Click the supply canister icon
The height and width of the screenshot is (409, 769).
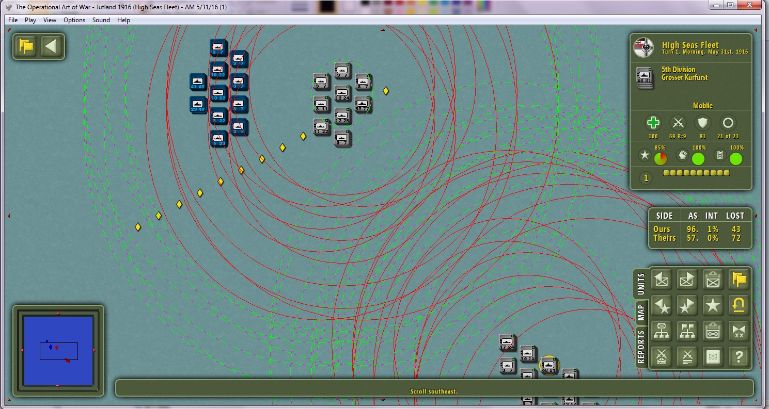click(720, 155)
